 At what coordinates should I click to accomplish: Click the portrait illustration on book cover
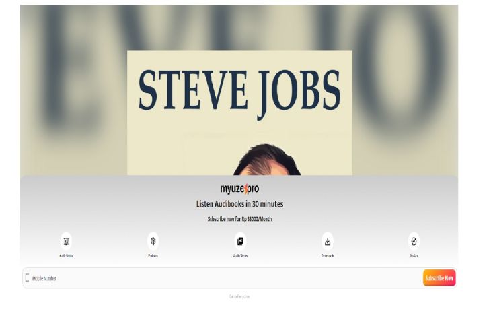[x=267, y=160]
